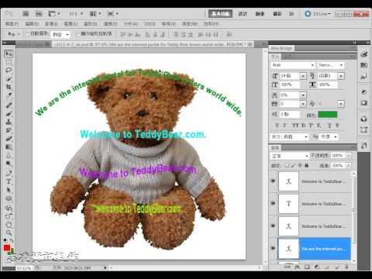Toggle lock all padlock icon
Screen dimensions: 372x279
coord(306,165)
